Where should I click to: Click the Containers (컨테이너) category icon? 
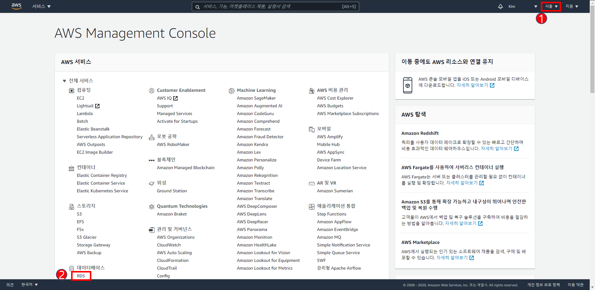tap(71, 168)
